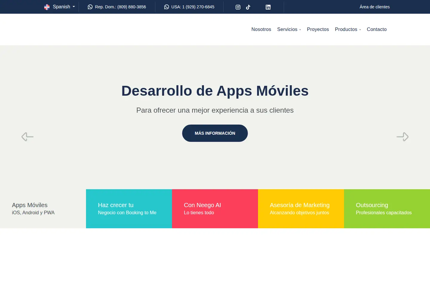The width and height of the screenshot is (430, 298).
Task: Go to Proyectos page
Action: [318, 29]
